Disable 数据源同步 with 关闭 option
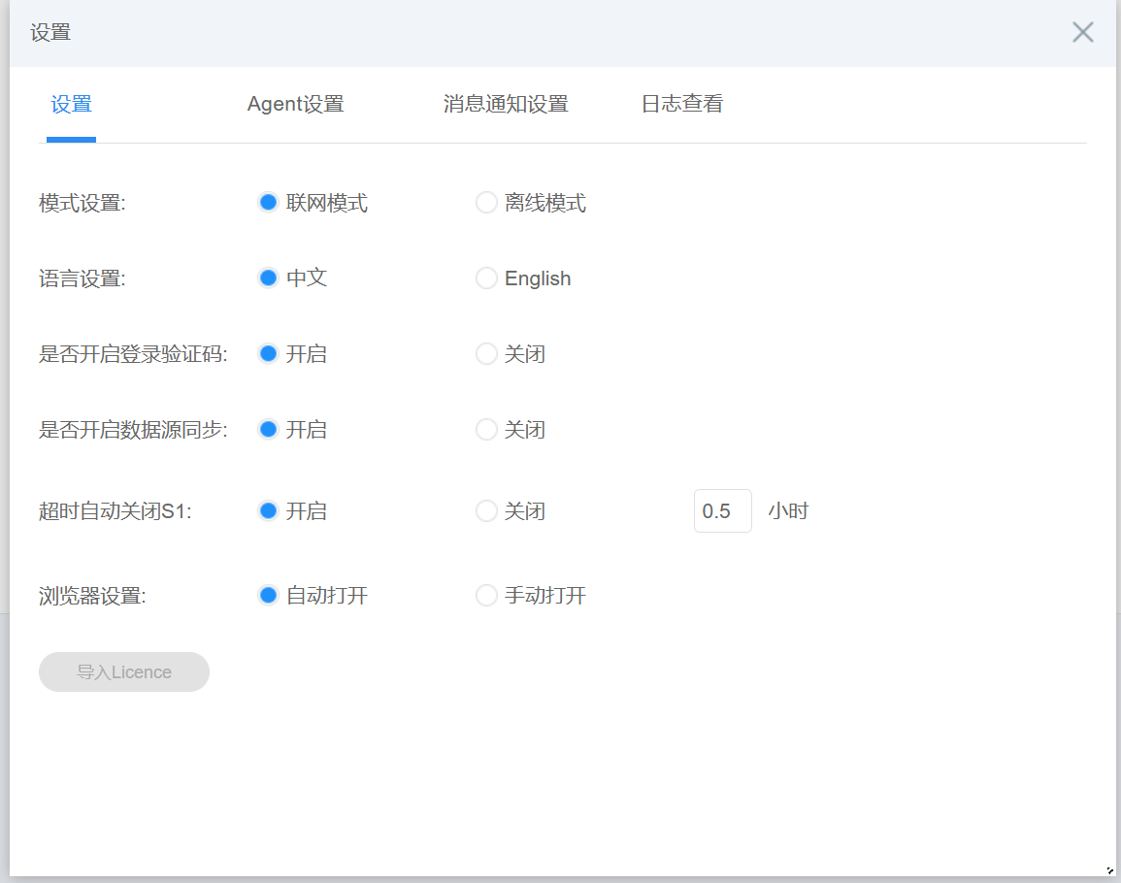This screenshot has width=1121, height=883. pyautogui.click(x=486, y=430)
